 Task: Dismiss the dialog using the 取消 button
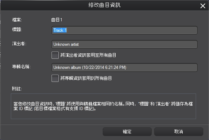(x=179, y=132)
